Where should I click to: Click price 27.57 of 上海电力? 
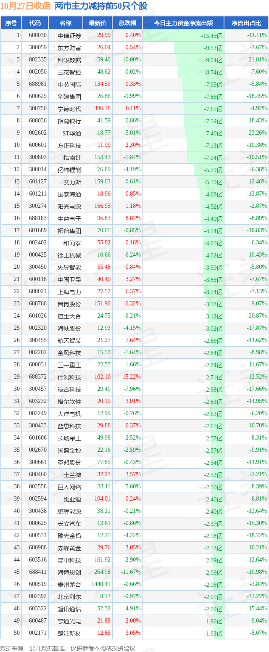click(104, 292)
